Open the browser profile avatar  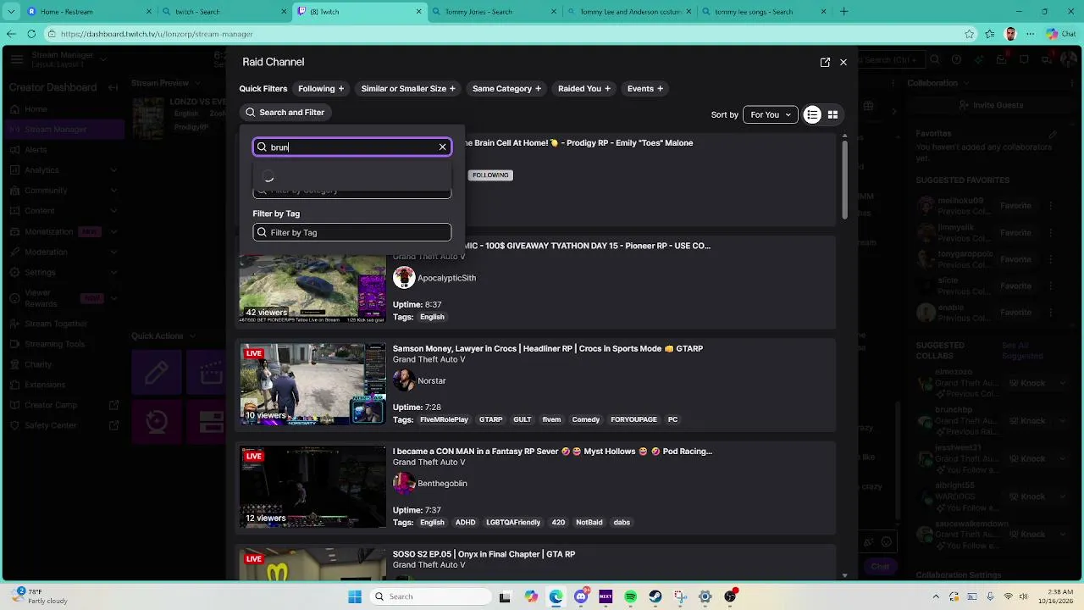click(x=1010, y=34)
